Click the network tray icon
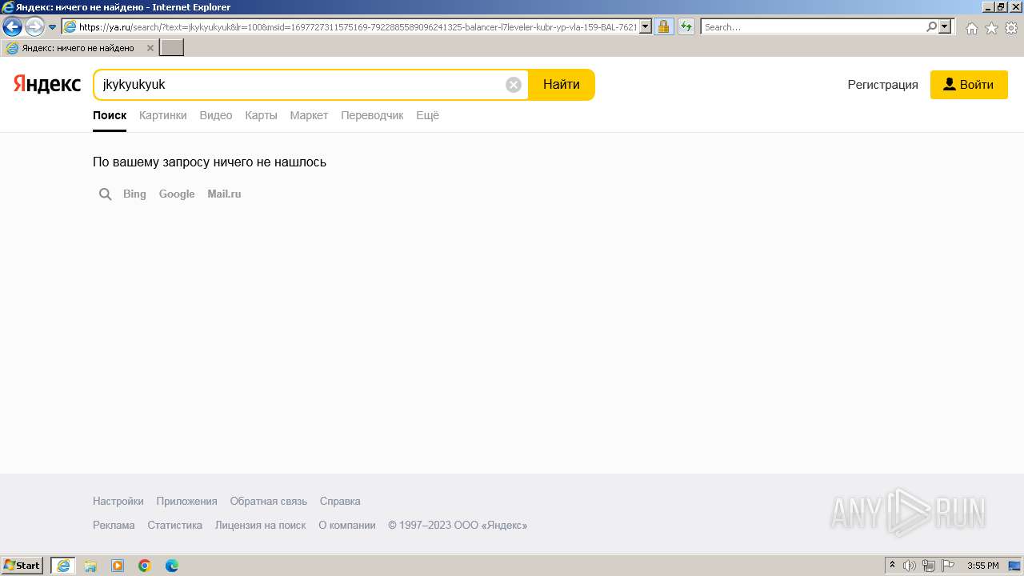 [x=929, y=566]
